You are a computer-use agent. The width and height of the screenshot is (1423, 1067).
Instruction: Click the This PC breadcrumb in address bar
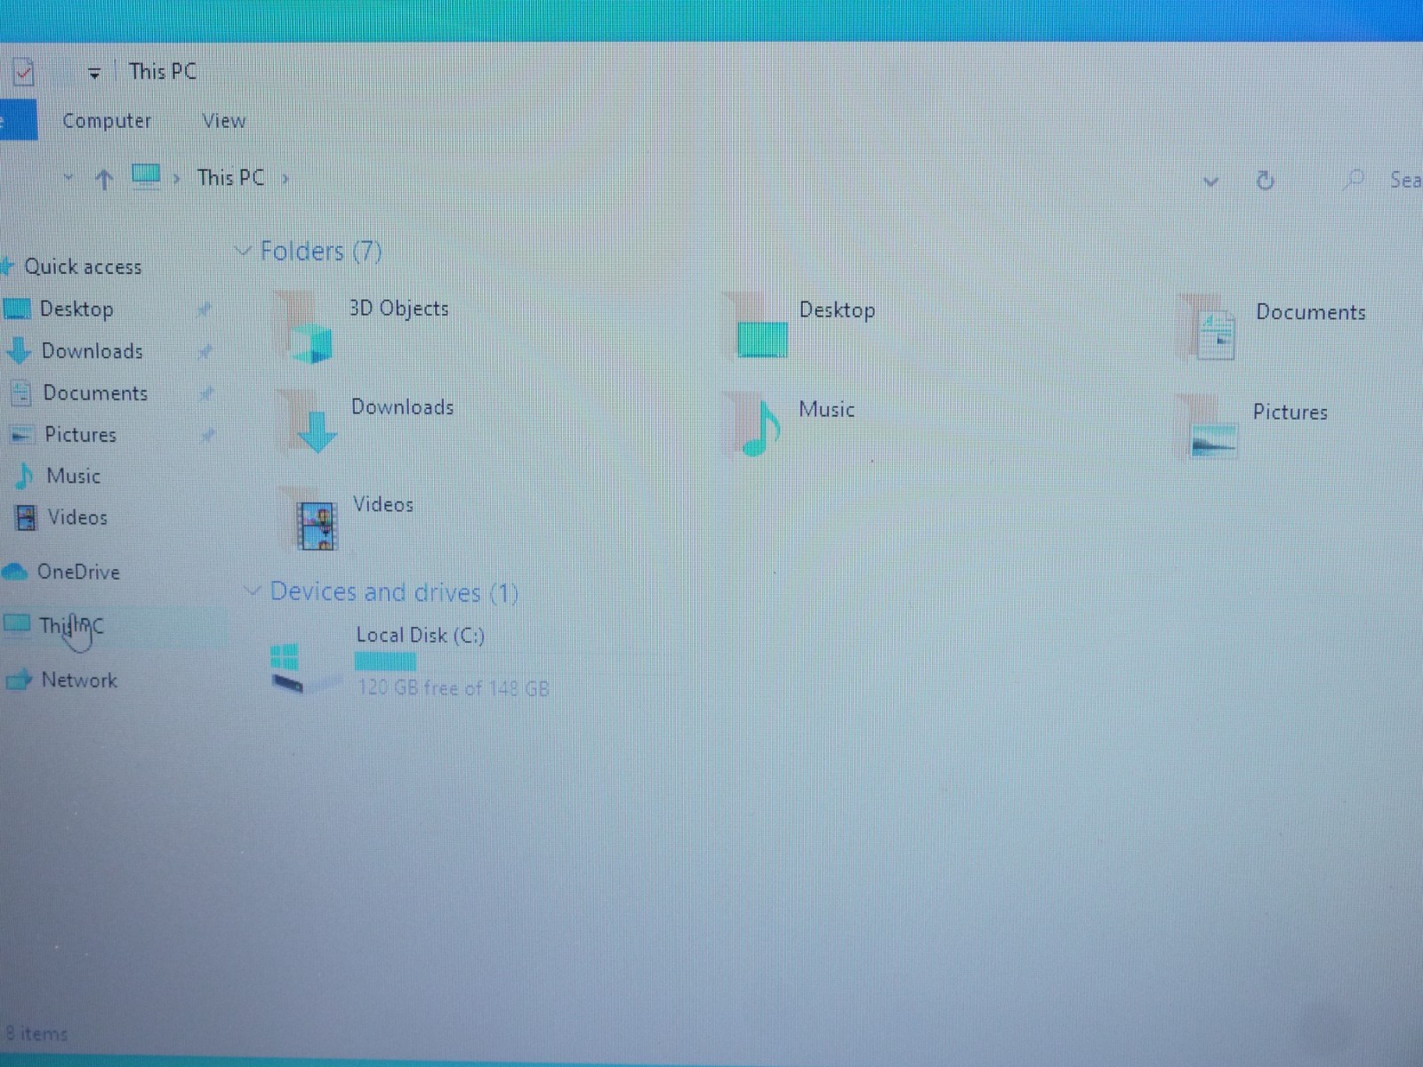click(x=230, y=178)
